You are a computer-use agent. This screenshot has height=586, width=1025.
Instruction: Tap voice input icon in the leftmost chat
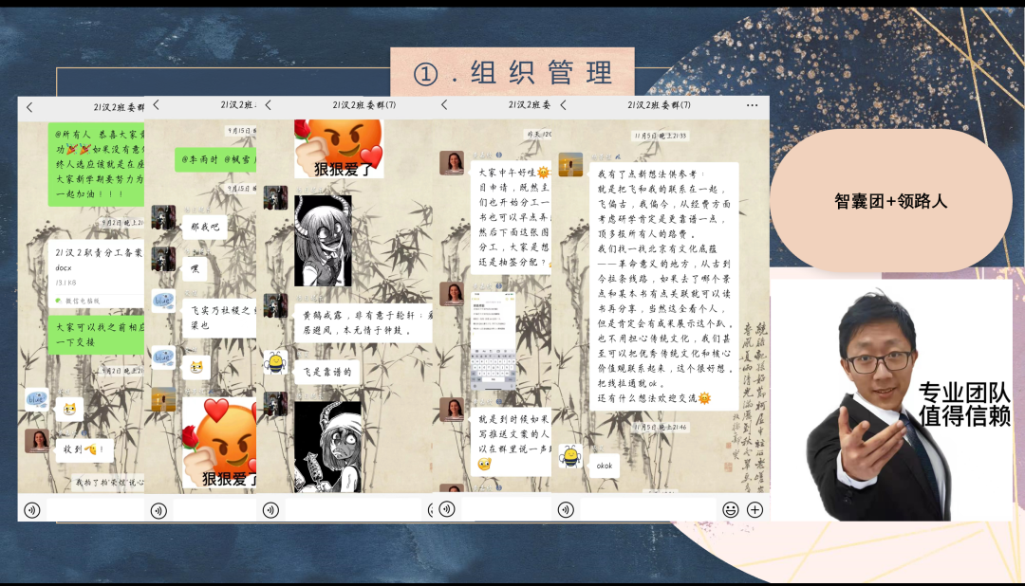click(32, 509)
